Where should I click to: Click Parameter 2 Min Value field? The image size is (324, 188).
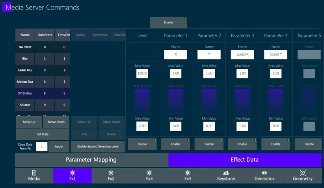[209, 126]
